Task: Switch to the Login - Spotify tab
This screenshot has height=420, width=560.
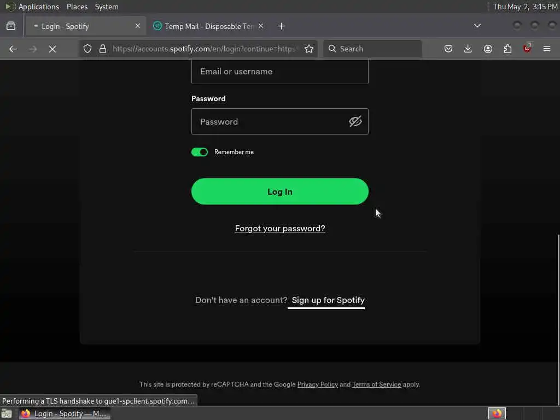Action: pyautogui.click(x=85, y=26)
